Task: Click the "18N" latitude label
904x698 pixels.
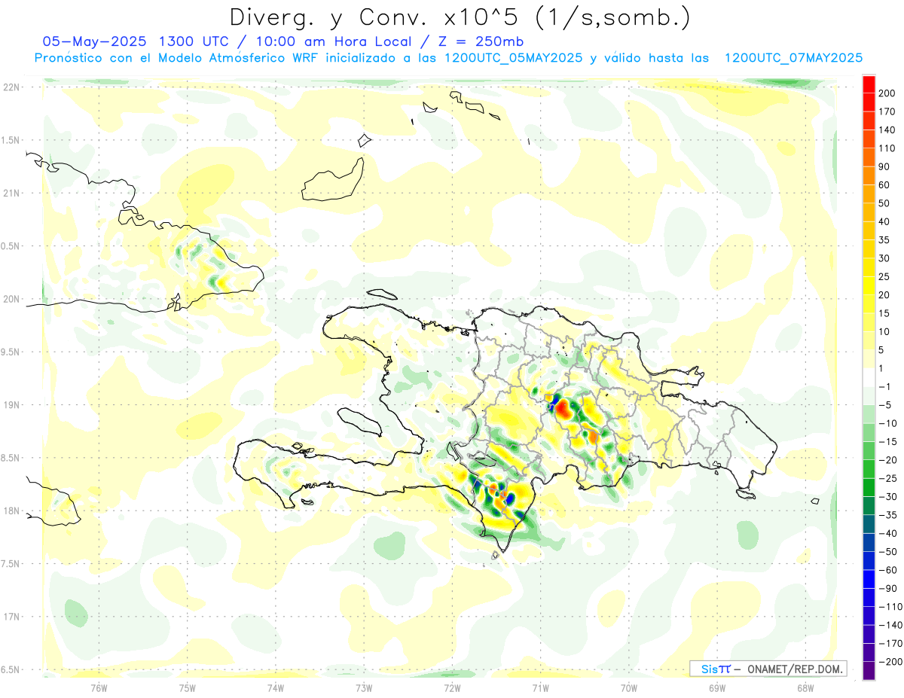Action: pos(11,511)
